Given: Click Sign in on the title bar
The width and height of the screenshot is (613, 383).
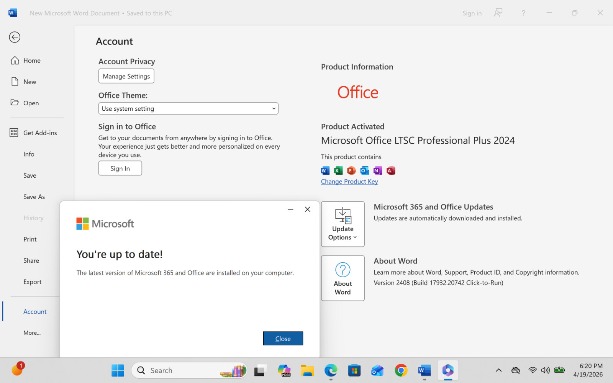Looking at the screenshot, I should click(x=472, y=13).
